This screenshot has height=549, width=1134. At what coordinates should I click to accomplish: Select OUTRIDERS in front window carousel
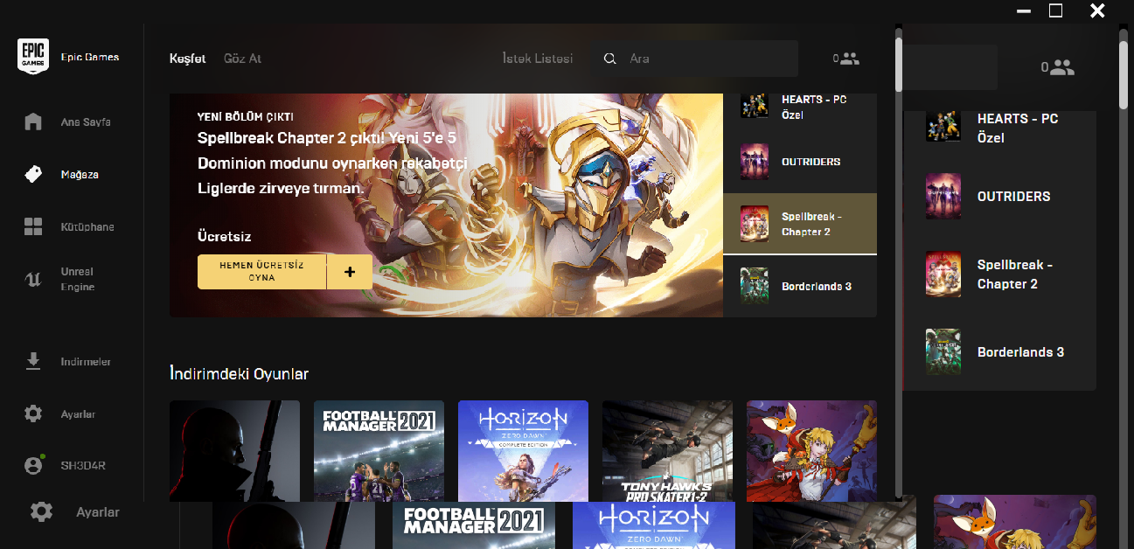[800, 162]
